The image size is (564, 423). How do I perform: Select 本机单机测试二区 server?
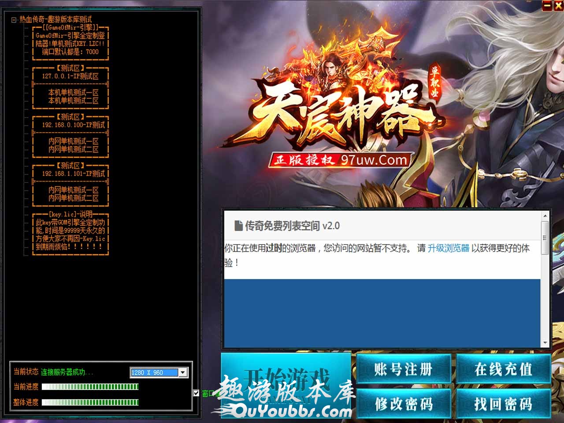coord(74,101)
